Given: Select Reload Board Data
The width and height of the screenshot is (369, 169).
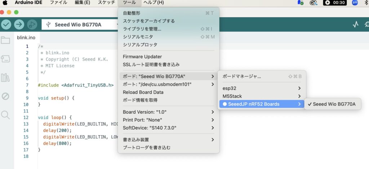Looking at the screenshot, I should pyautogui.click(x=169, y=92).
